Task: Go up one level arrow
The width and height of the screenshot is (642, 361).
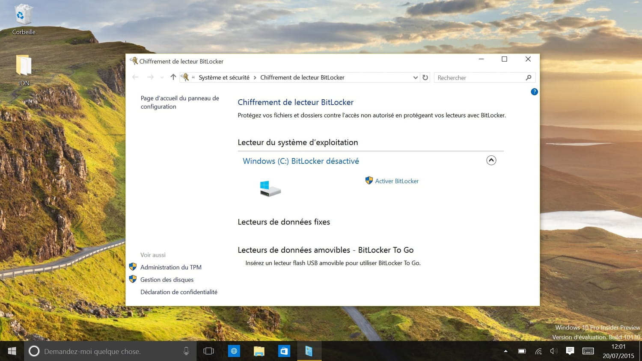Action: 173,77
